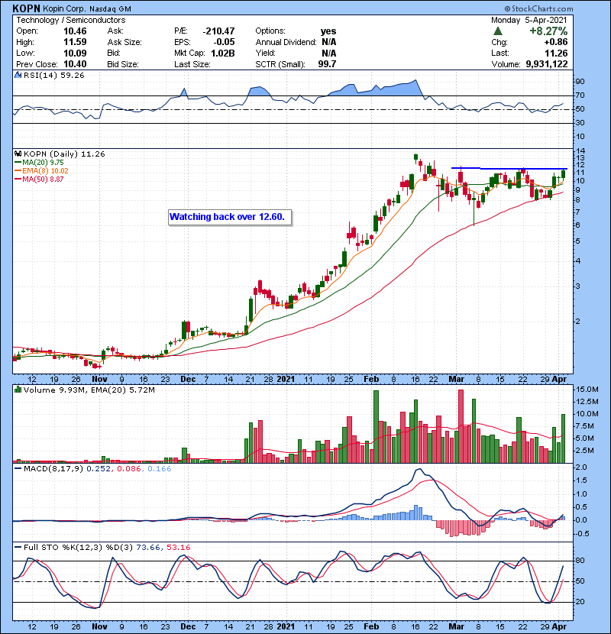
Task: Click the P/E value -210.47
Action: pyautogui.click(x=218, y=31)
